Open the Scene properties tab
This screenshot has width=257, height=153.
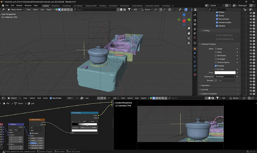click(x=195, y=33)
